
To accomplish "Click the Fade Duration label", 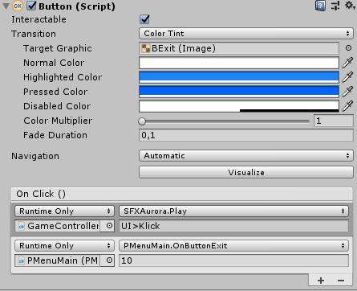I will point(55,135).
